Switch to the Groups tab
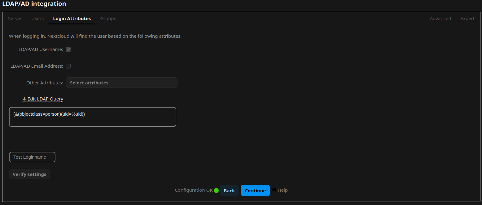 tap(108, 19)
